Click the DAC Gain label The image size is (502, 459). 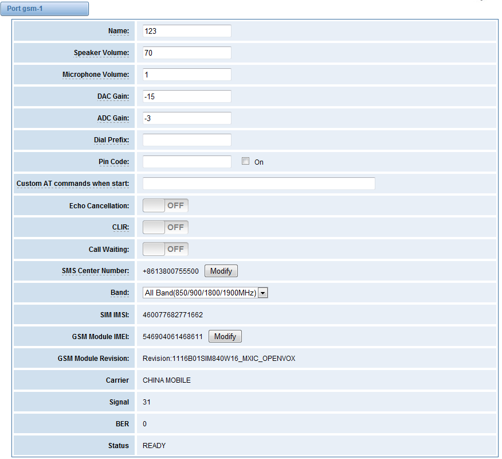(x=113, y=96)
